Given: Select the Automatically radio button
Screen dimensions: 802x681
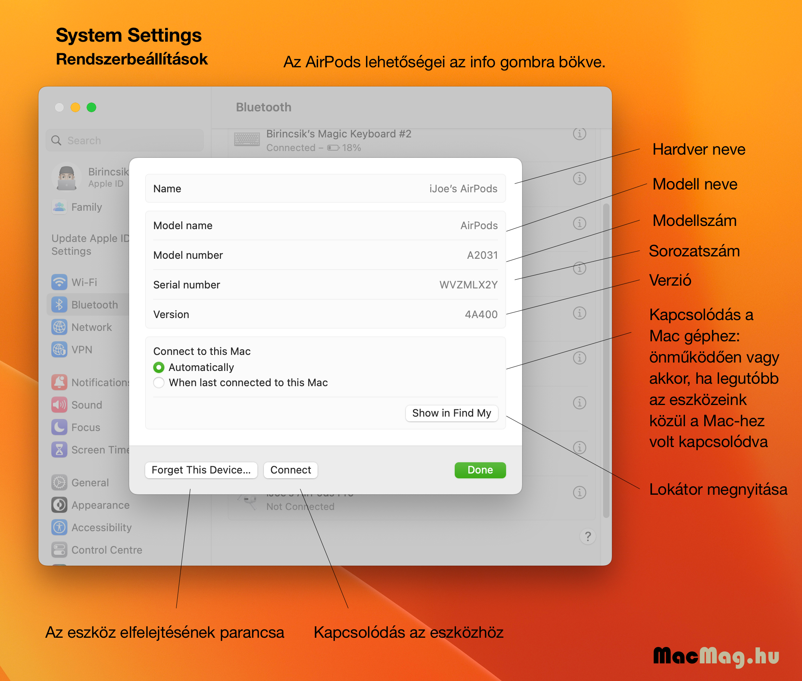Looking at the screenshot, I should click(x=159, y=367).
